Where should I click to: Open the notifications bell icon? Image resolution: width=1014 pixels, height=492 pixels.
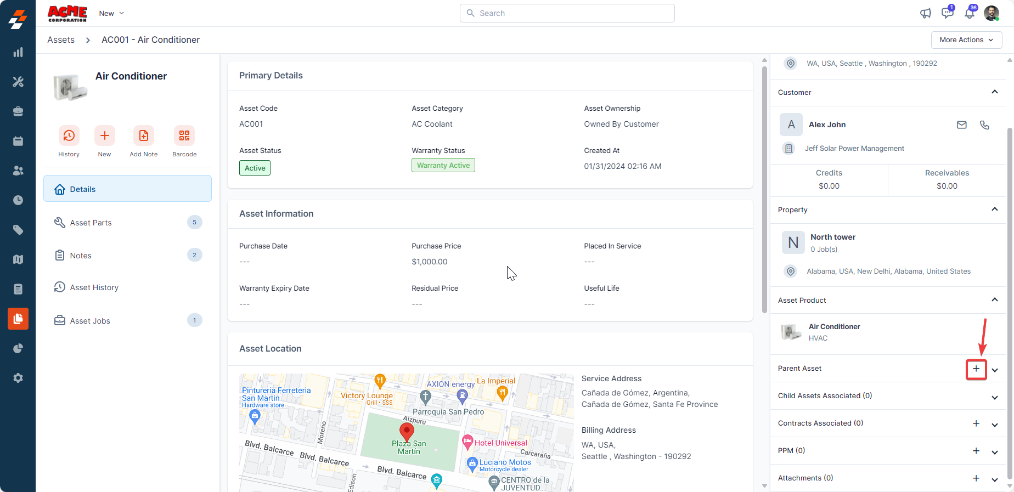[x=970, y=13]
